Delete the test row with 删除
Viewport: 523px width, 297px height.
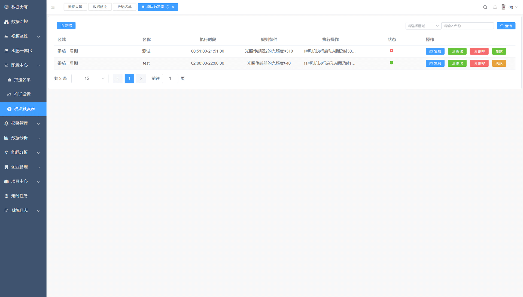tap(479, 63)
